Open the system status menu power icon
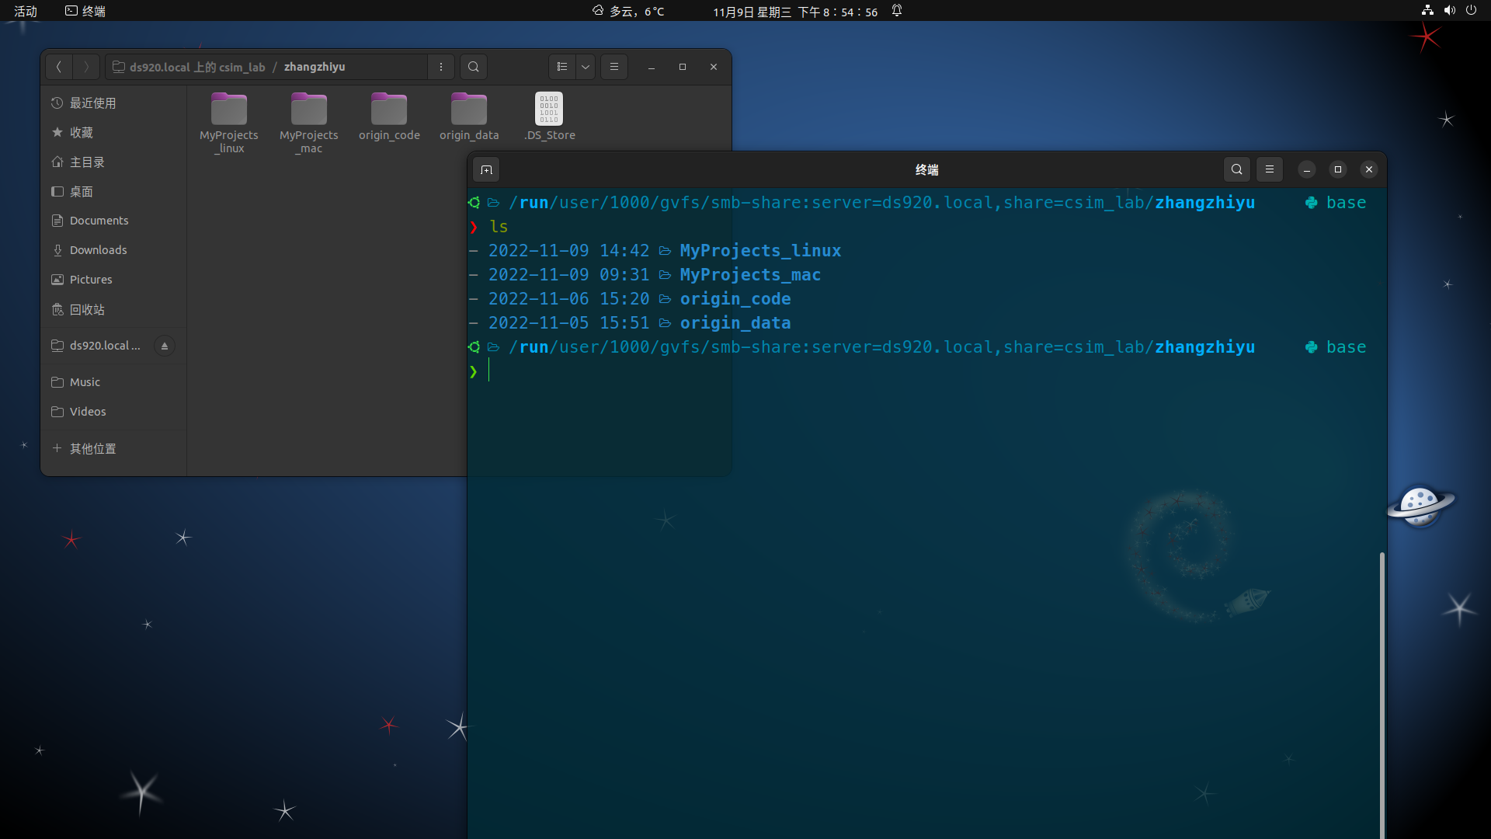Viewport: 1491px width, 839px height. pos(1471,11)
